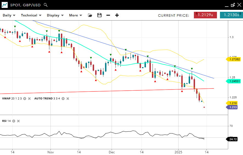Expand the Technical indicators dropdown
Screen dimensions: 243x155
[31, 15]
